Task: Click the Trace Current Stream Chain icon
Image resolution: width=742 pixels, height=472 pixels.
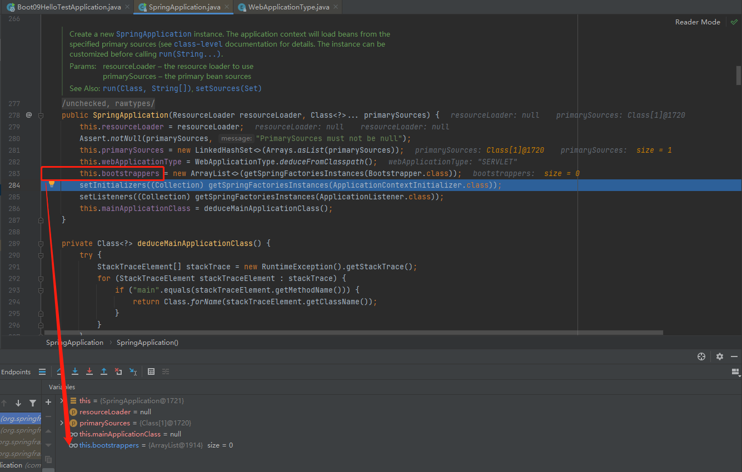Action: coord(166,371)
